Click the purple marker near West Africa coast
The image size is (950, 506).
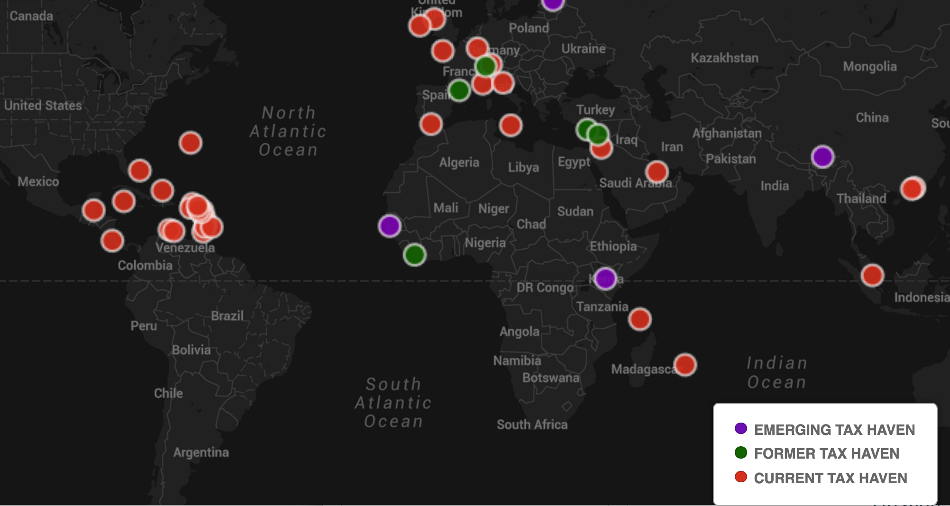click(x=389, y=225)
